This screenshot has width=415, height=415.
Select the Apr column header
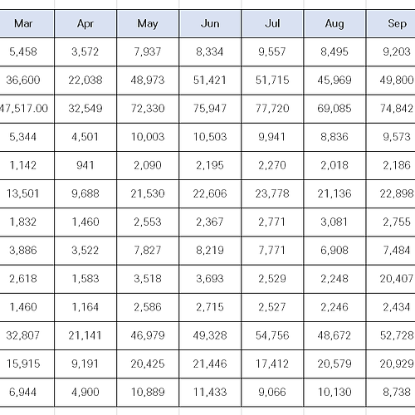click(85, 24)
